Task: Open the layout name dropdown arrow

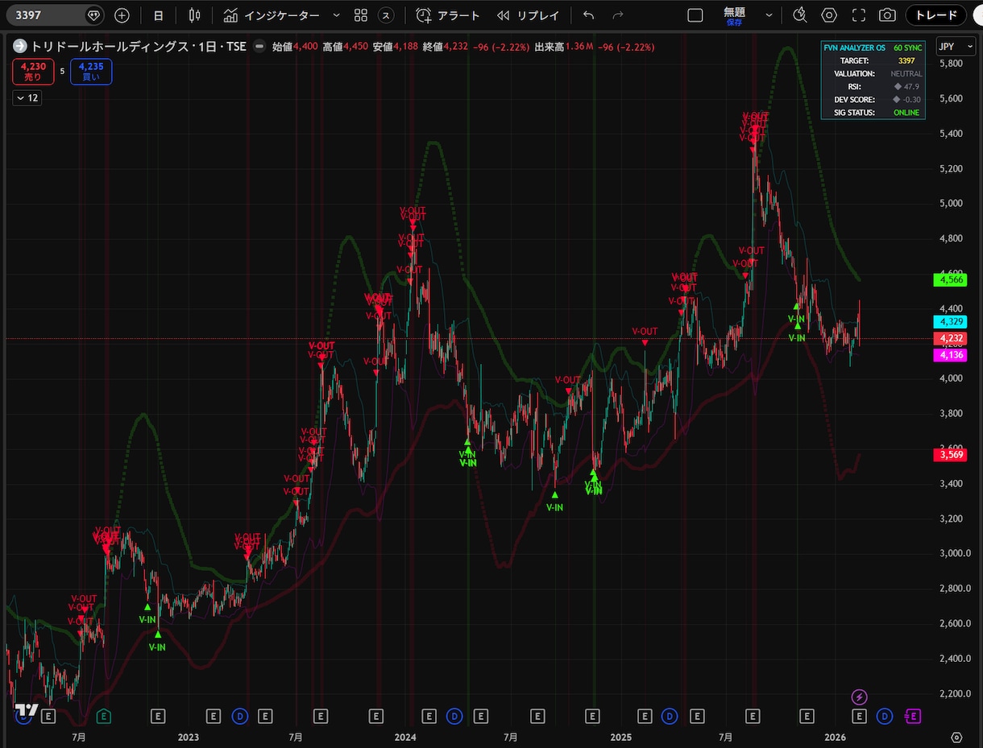Action: click(769, 15)
